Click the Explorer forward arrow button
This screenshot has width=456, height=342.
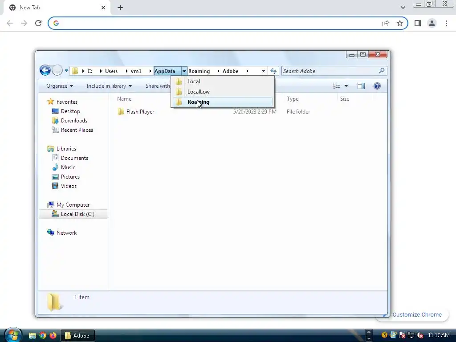click(x=57, y=70)
